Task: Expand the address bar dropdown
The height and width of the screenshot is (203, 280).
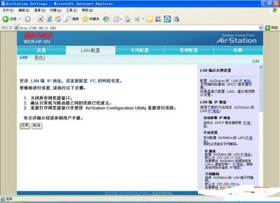Action: click(260, 27)
